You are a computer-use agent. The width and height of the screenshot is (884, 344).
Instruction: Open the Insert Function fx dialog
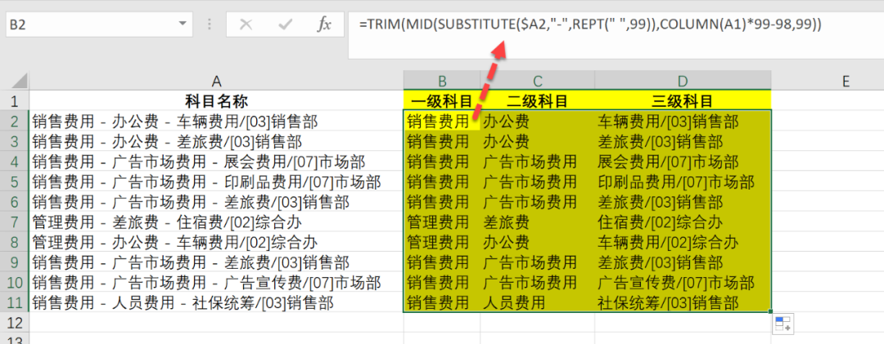(323, 25)
